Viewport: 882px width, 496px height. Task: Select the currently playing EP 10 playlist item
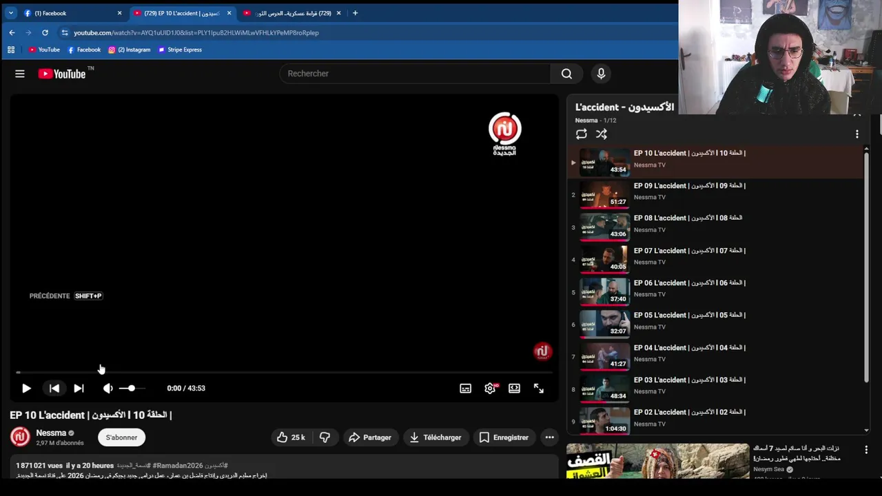[717, 163]
